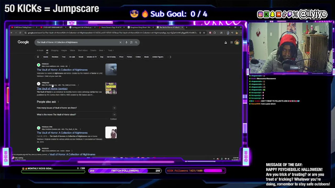Select the Books filter chip
The width and height of the screenshot is (335, 188).
click(x=46, y=57)
